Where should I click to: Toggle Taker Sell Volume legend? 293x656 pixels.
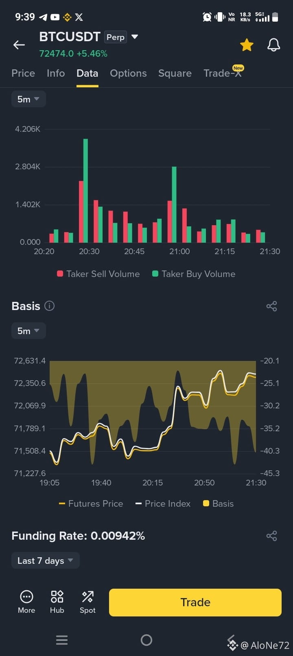98,274
